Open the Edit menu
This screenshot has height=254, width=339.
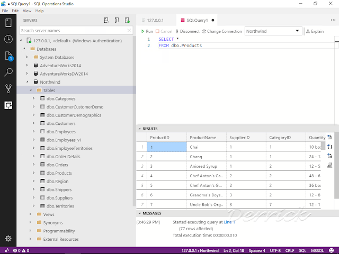click(15, 11)
